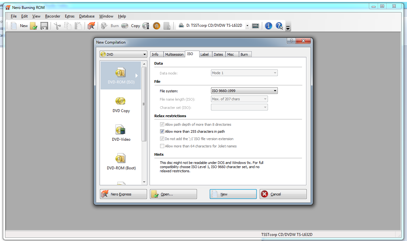Select DVD-ROM (ISO) compilation type
Screen dimensions: 407x241
point(121,75)
